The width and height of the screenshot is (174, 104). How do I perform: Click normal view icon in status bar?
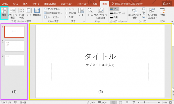[x=114, y=102]
